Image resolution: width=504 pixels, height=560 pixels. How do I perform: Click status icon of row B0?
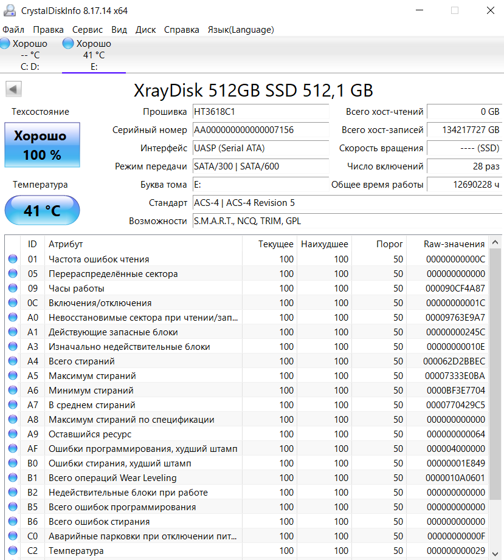click(x=13, y=463)
